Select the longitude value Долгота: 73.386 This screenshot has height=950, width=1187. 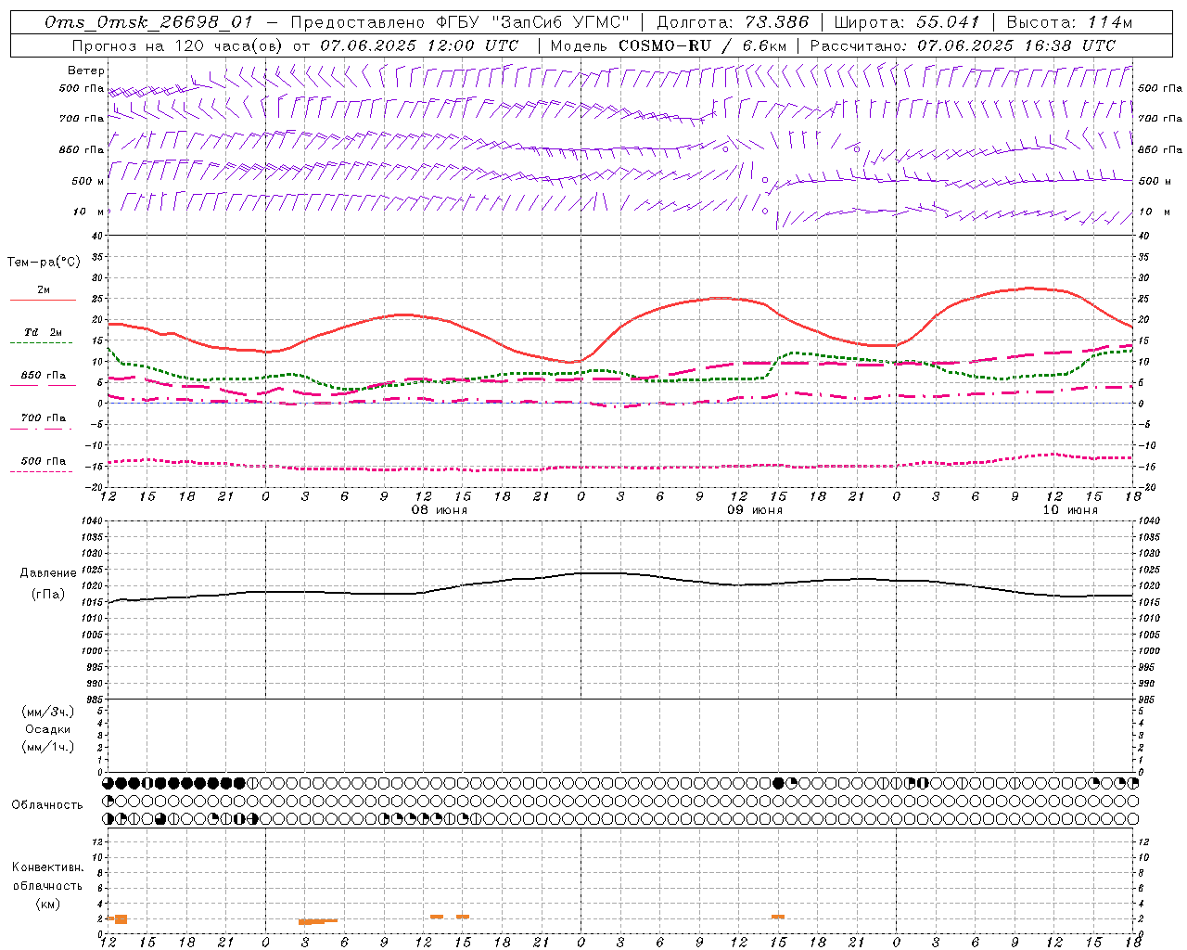[733, 22]
